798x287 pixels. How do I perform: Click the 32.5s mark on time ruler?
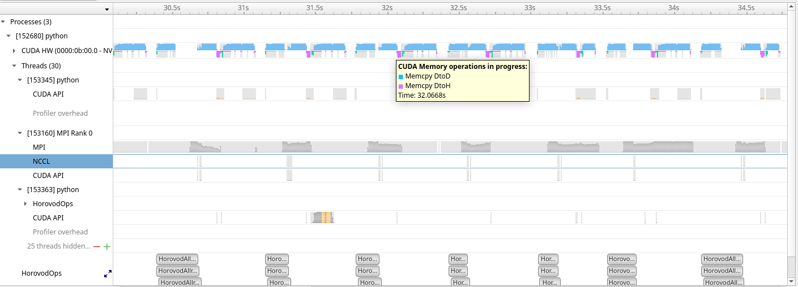coord(459,8)
